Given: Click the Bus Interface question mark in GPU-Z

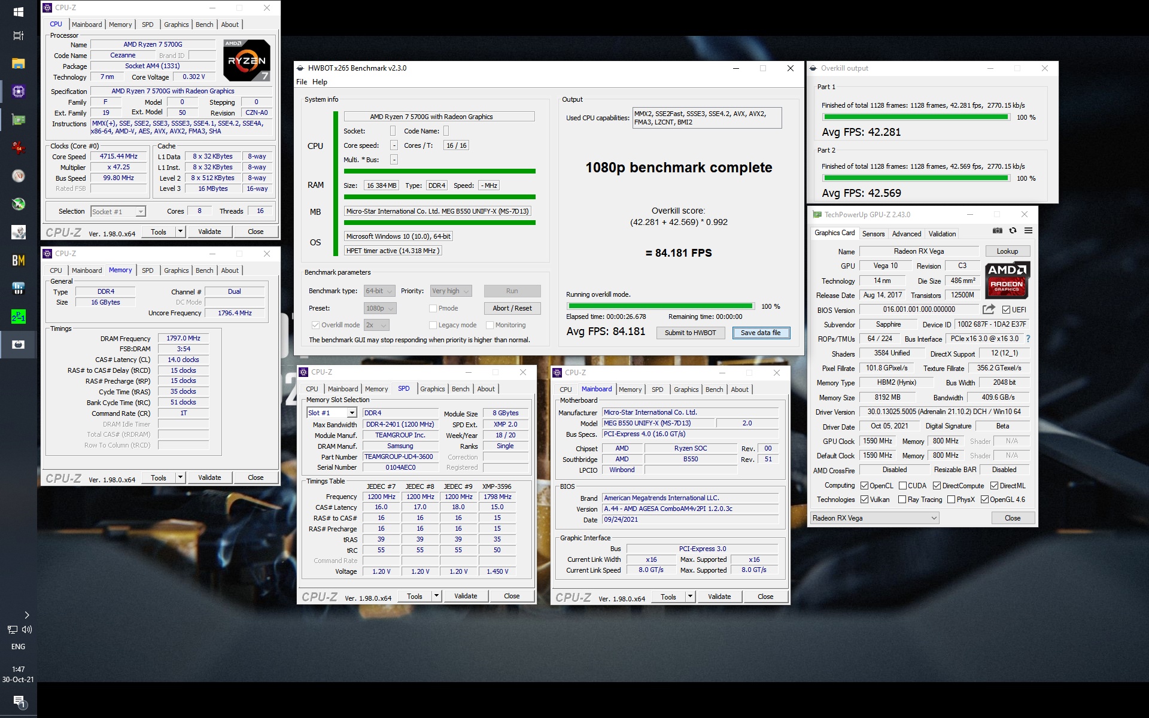Looking at the screenshot, I should 1028,339.
